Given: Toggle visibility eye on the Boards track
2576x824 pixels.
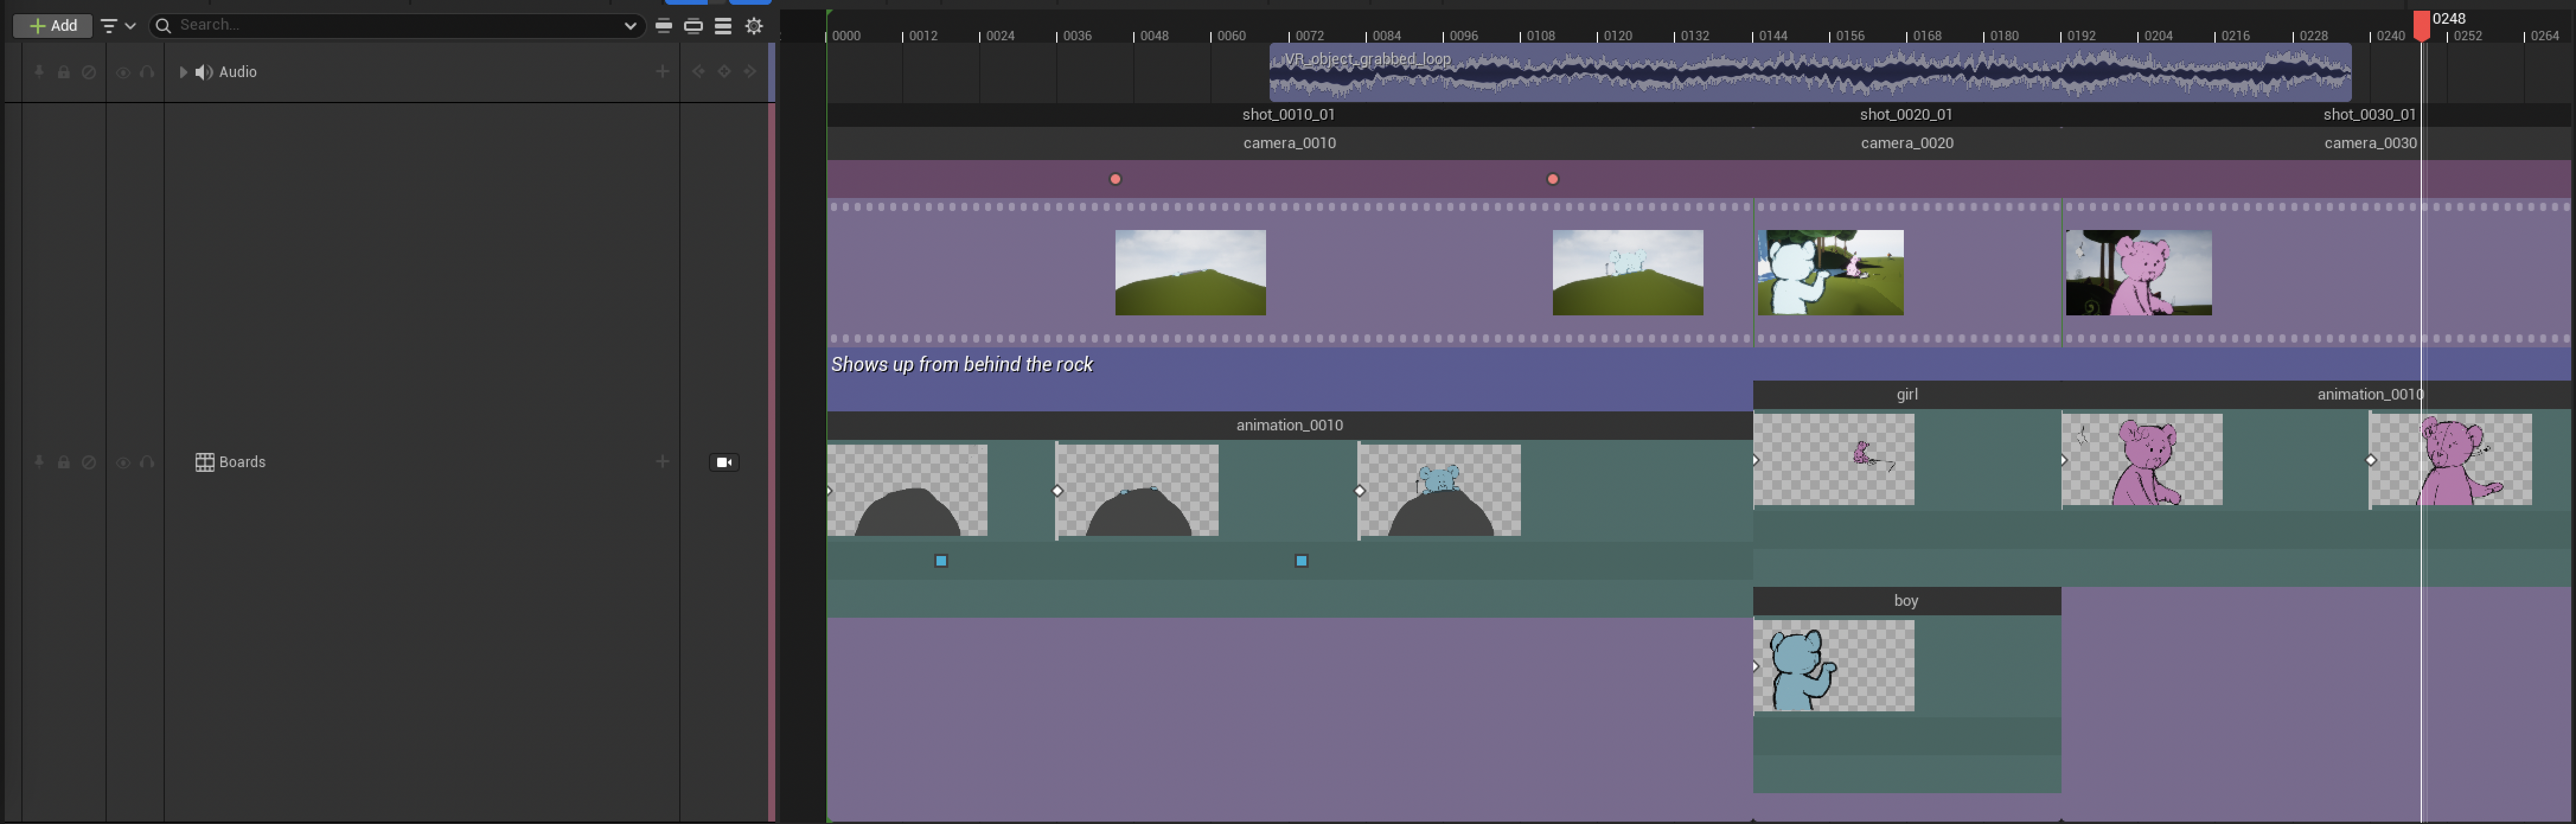Looking at the screenshot, I should tap(122, 462).
